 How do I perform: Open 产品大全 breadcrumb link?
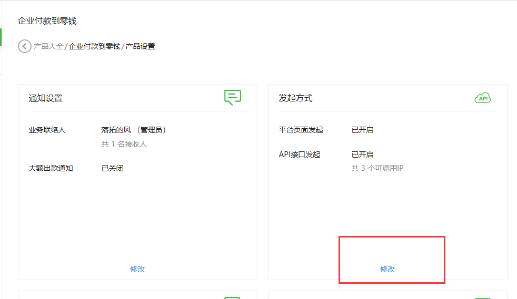(x=48, y=46)
